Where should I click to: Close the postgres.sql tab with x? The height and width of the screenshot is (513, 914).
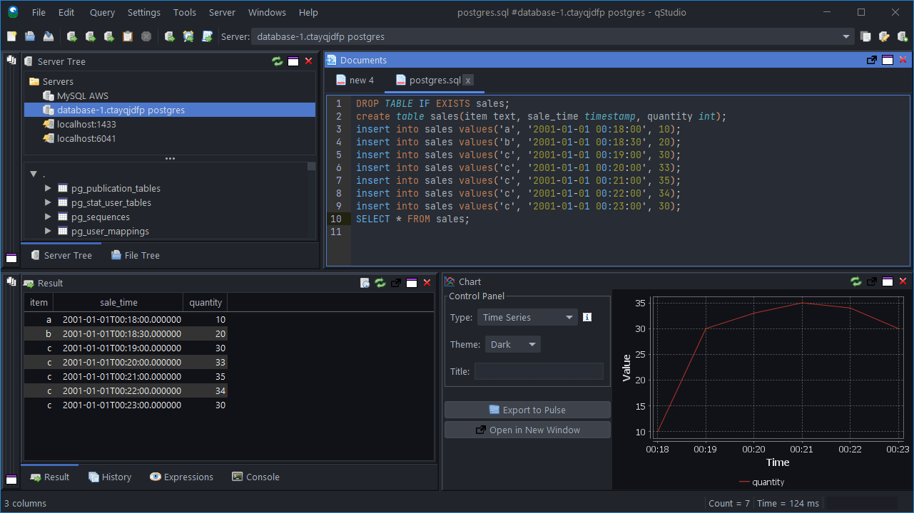(x=468, y=81)
